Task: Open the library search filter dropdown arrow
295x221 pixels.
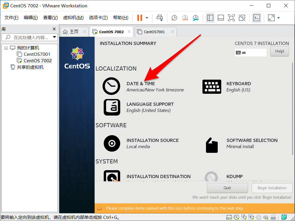Action: pyautogui.click(x=55, y=37)
